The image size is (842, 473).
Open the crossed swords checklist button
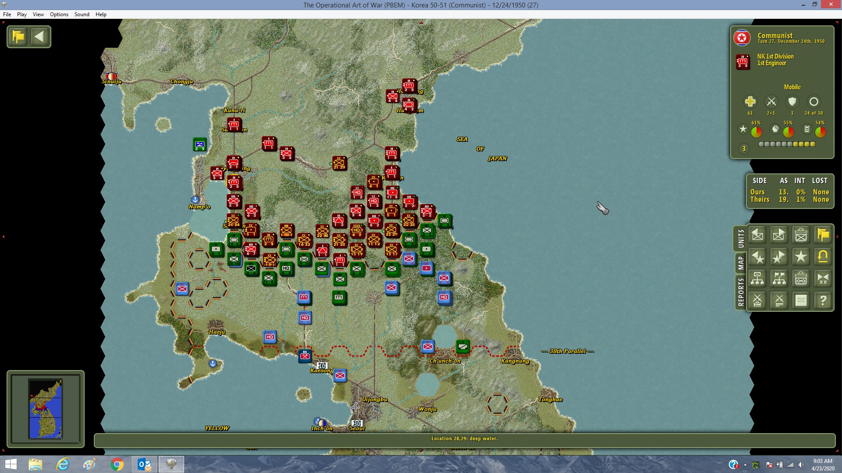pyautogui.click(x=757, y=300)
